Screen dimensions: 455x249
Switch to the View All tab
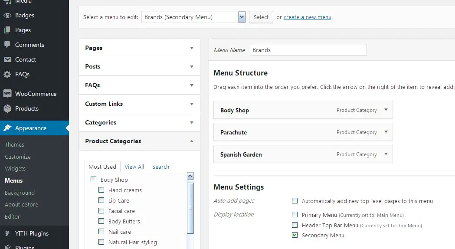click(134, 167)
